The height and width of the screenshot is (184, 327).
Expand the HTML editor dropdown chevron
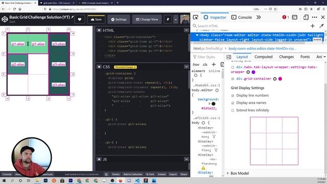186,30
